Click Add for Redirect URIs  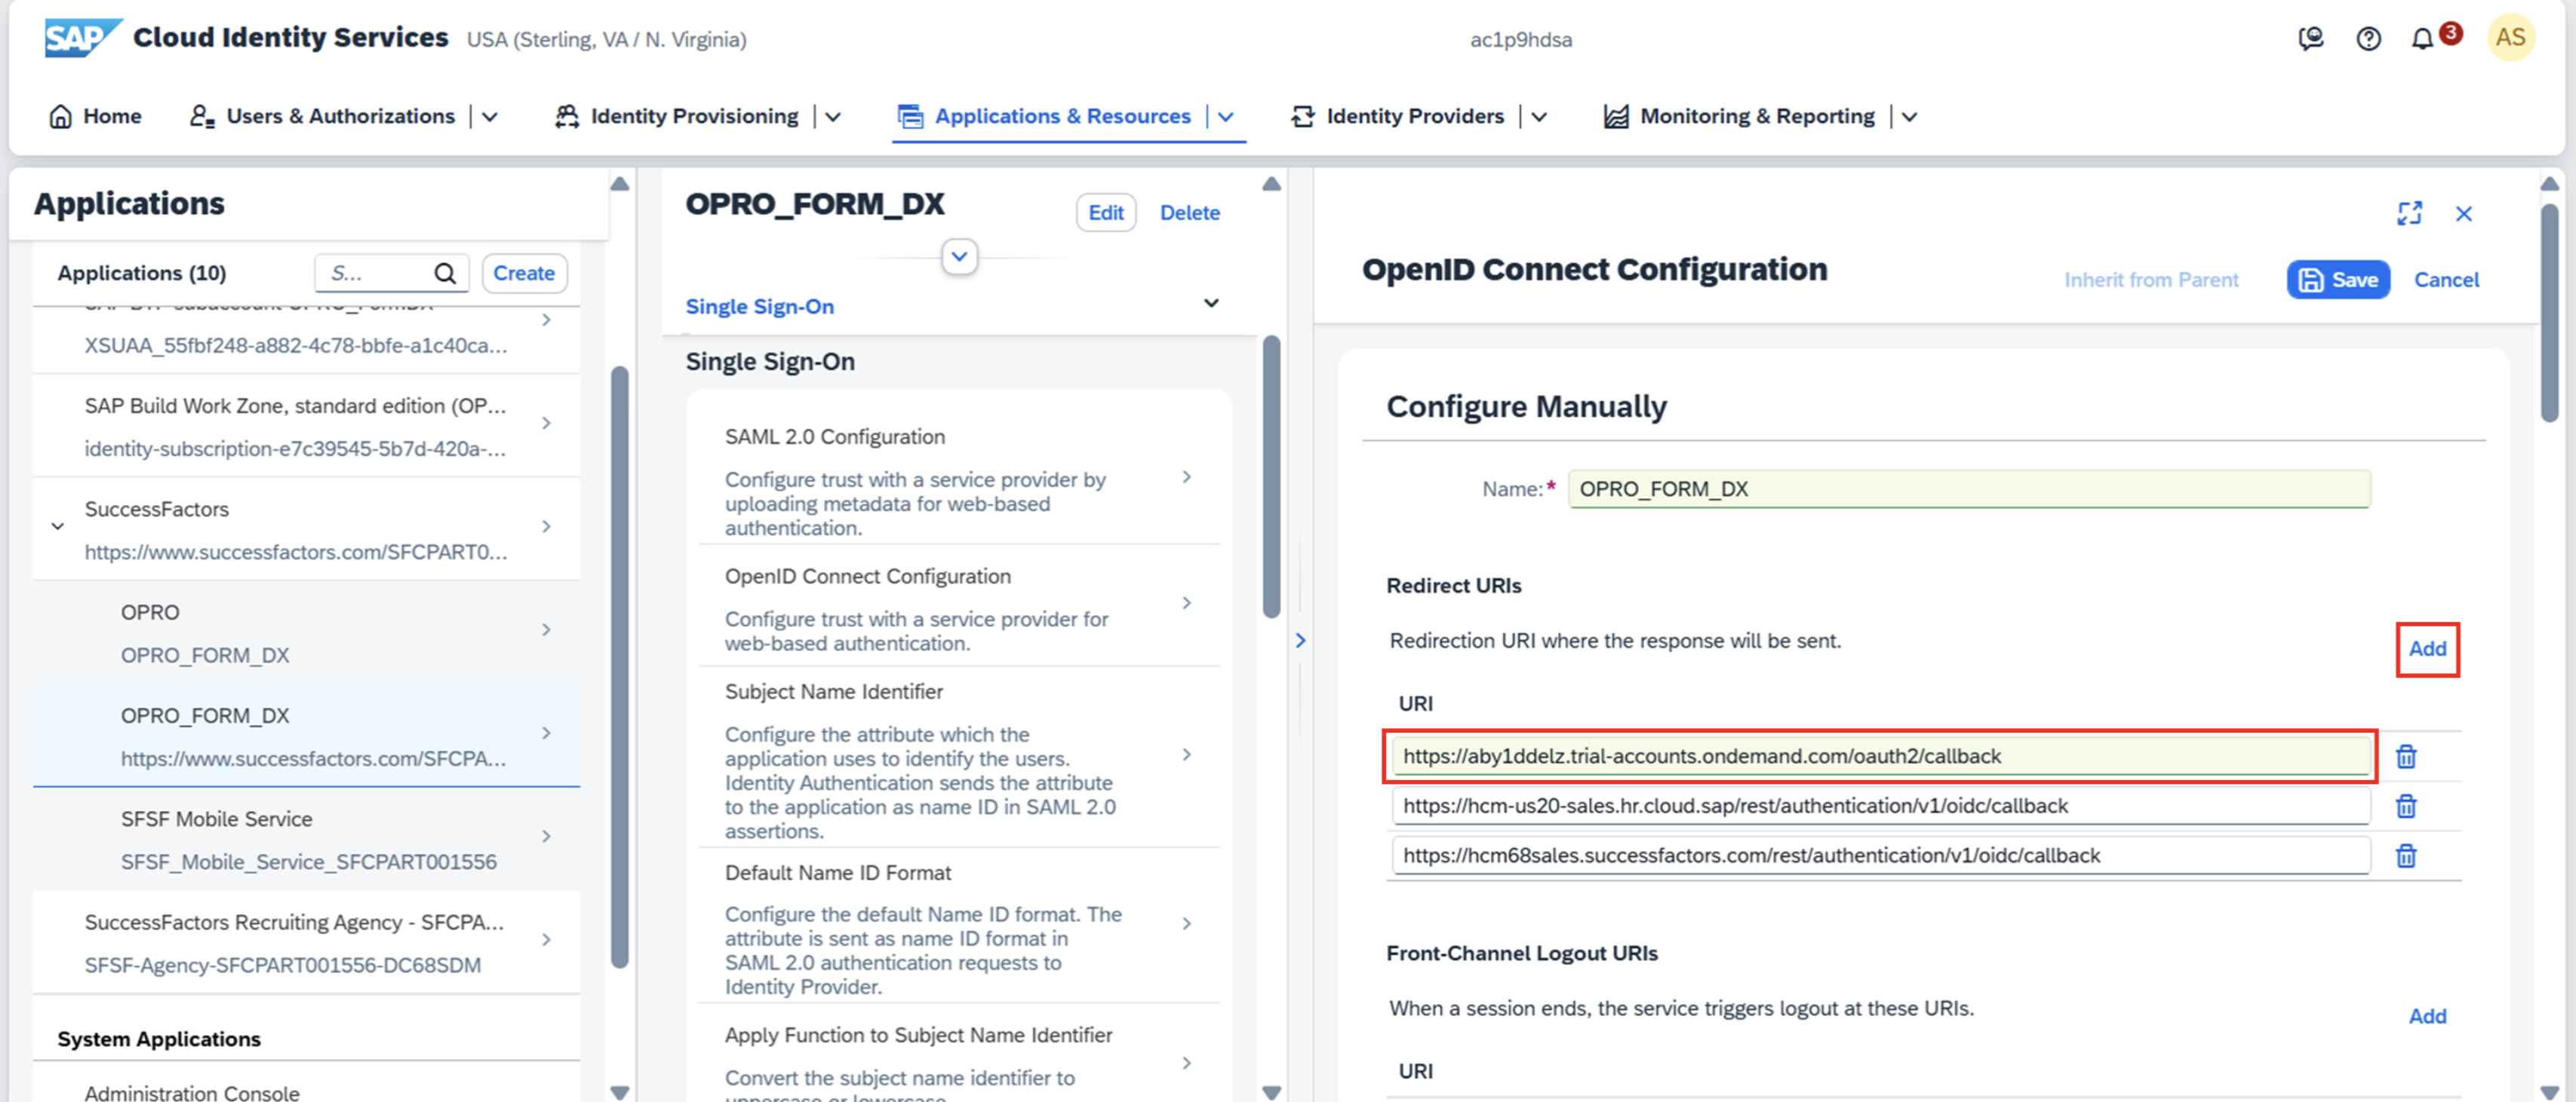(x=2427, y=650)
